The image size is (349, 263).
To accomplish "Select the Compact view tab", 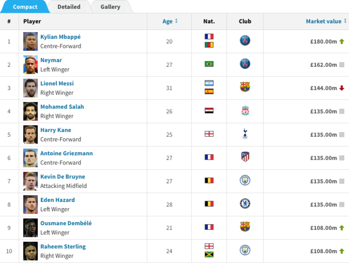I will click(x=25, y=7).
